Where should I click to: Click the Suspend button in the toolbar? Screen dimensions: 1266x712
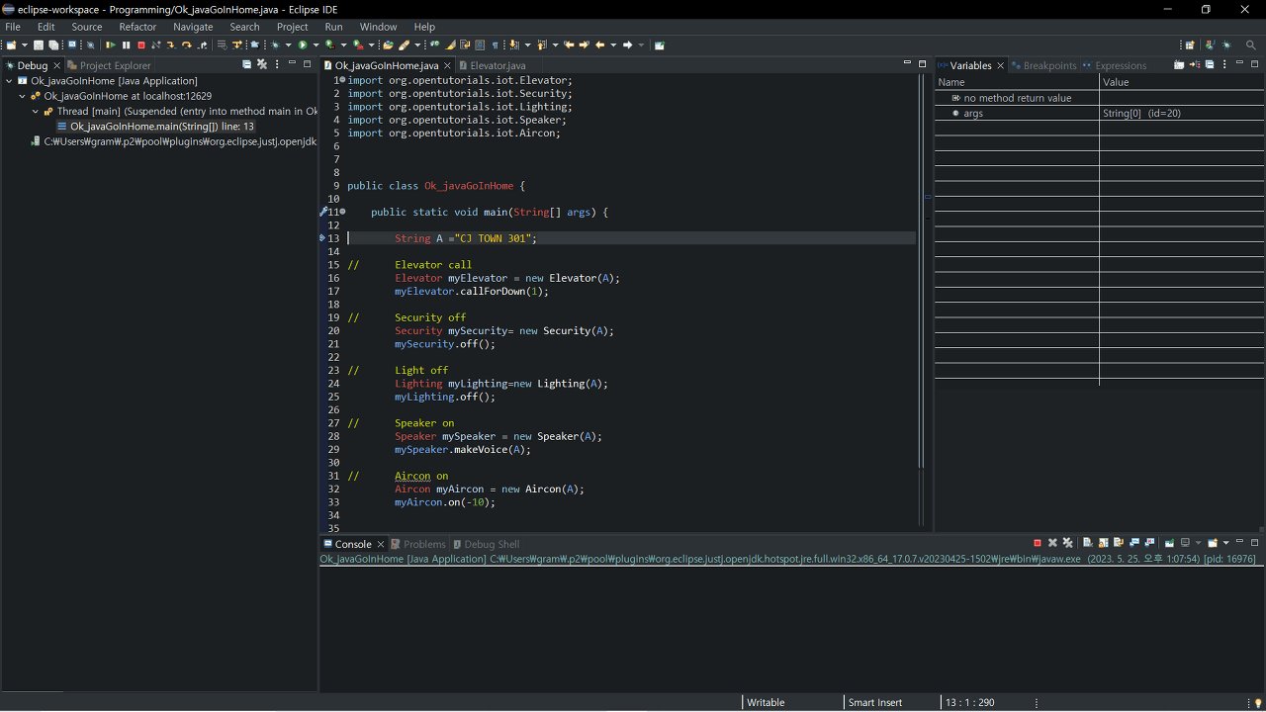pos(127,44)
